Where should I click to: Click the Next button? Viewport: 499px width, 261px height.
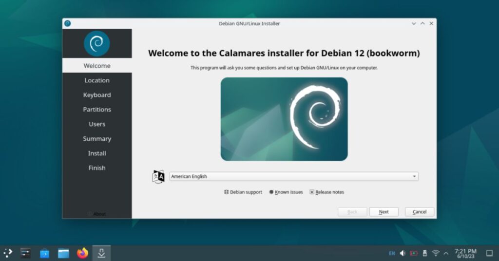tap(384, 212)
